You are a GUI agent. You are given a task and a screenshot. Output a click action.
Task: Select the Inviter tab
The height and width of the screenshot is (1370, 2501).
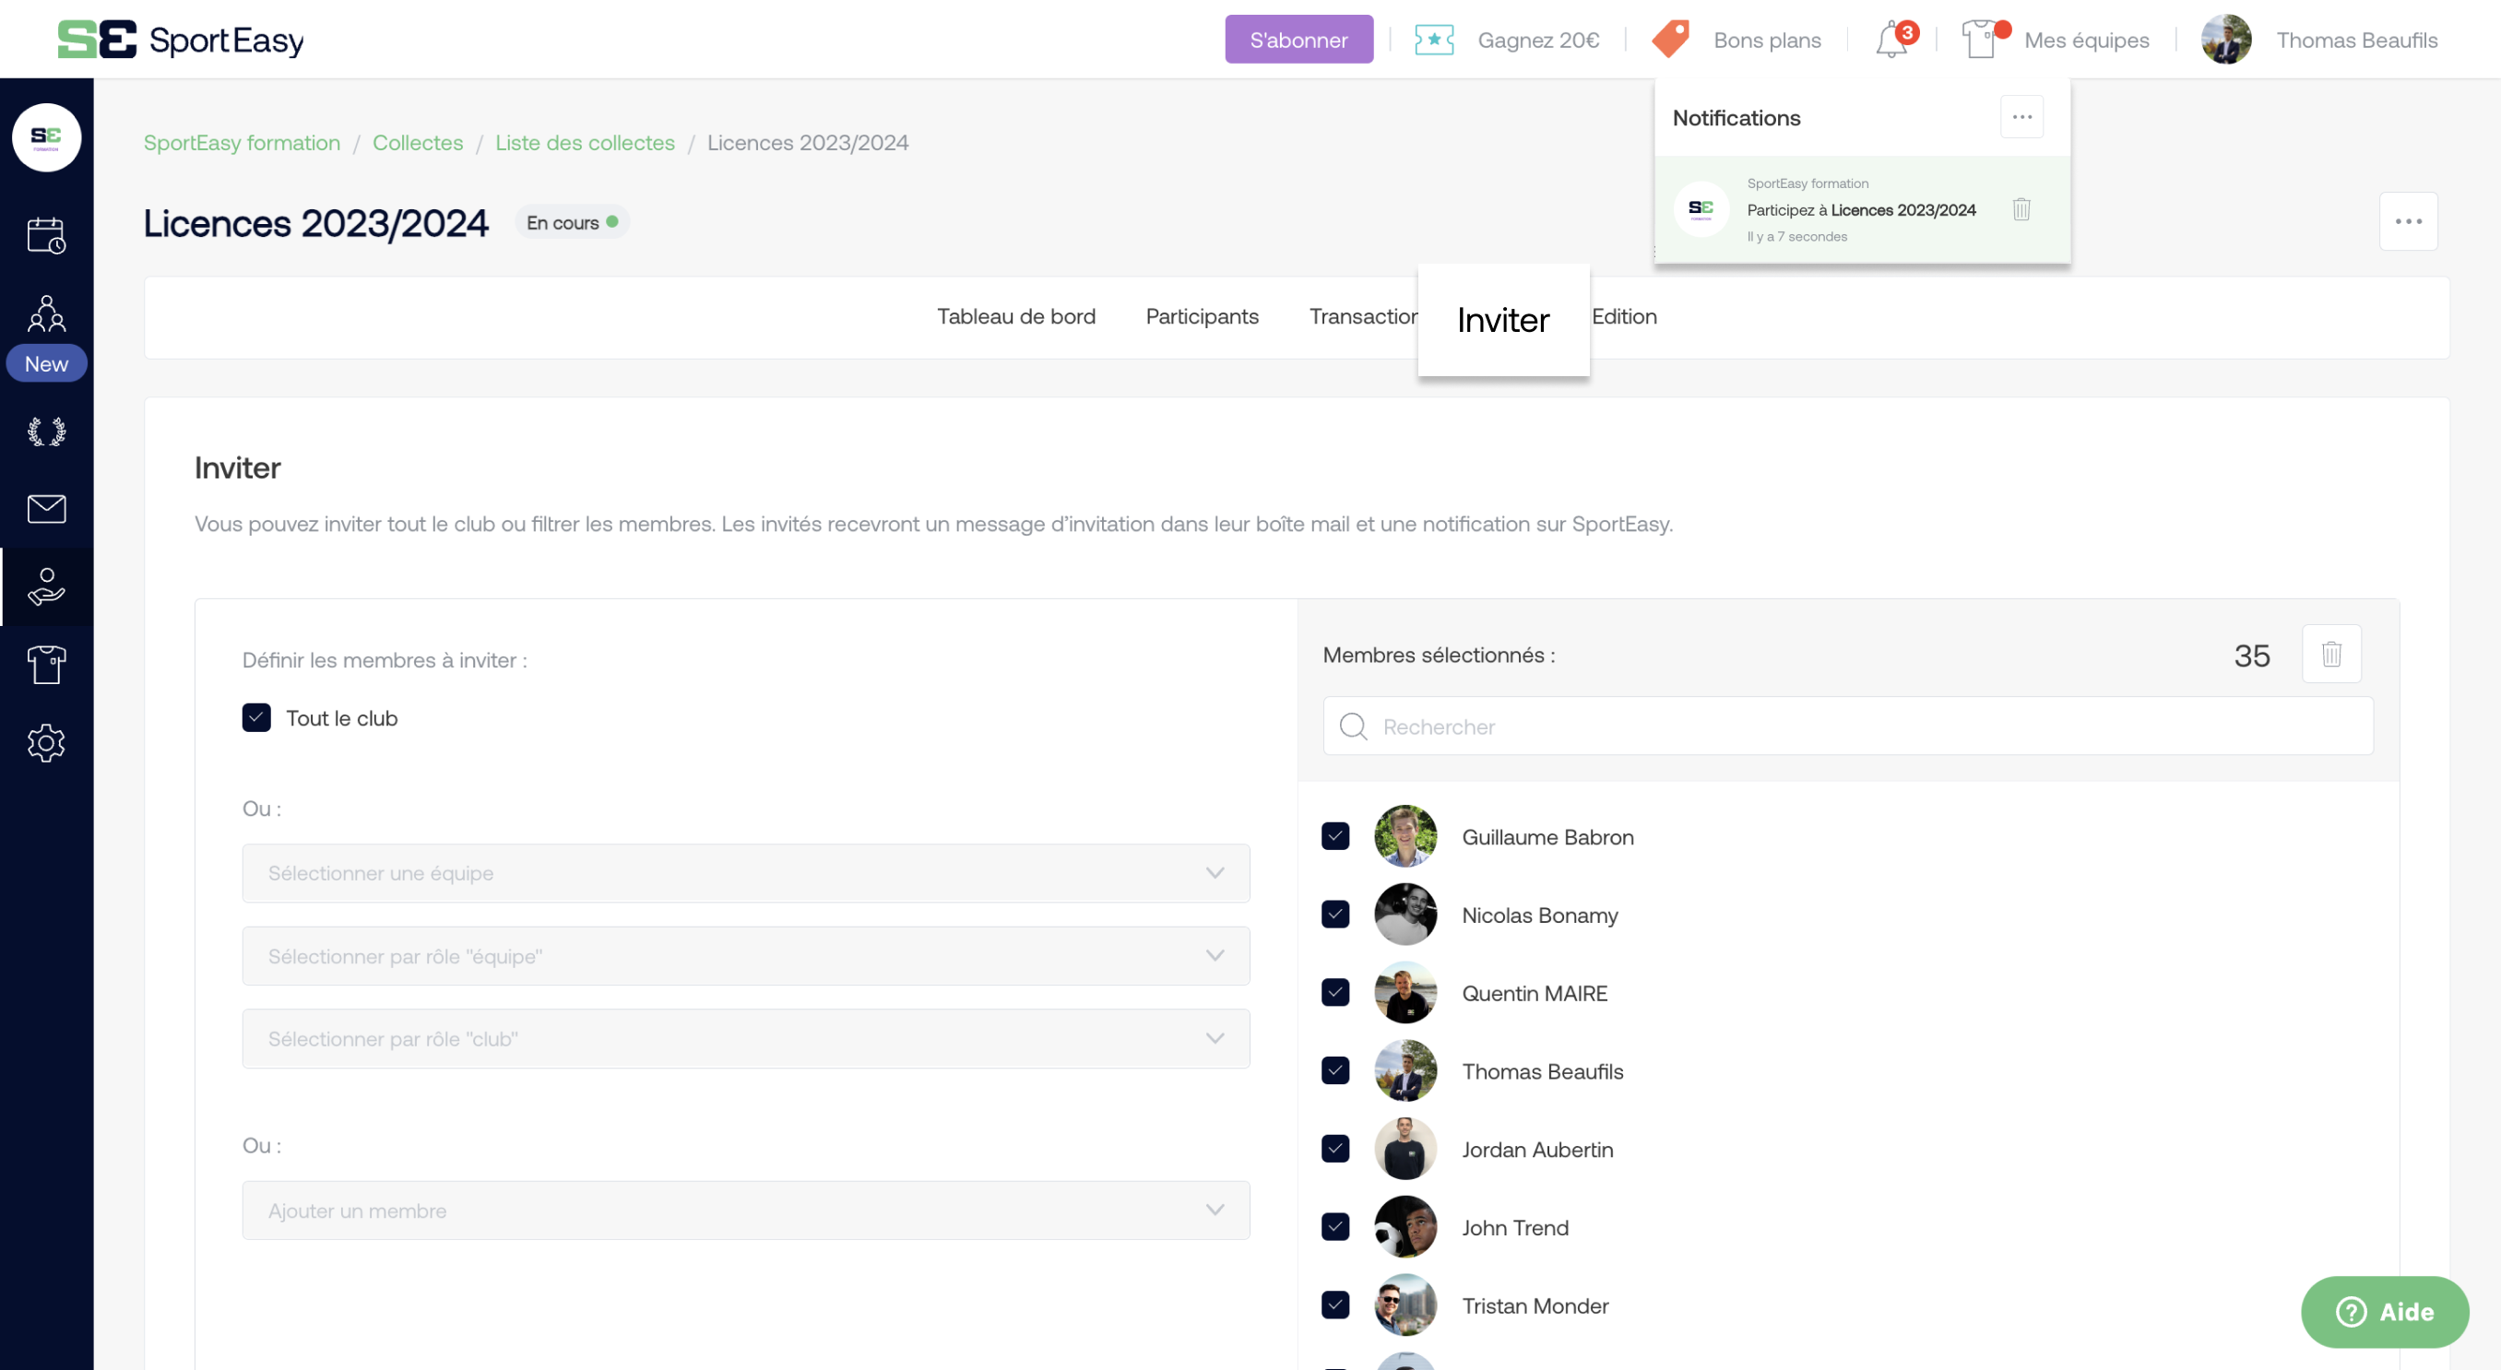click(x=1503, y=319)
